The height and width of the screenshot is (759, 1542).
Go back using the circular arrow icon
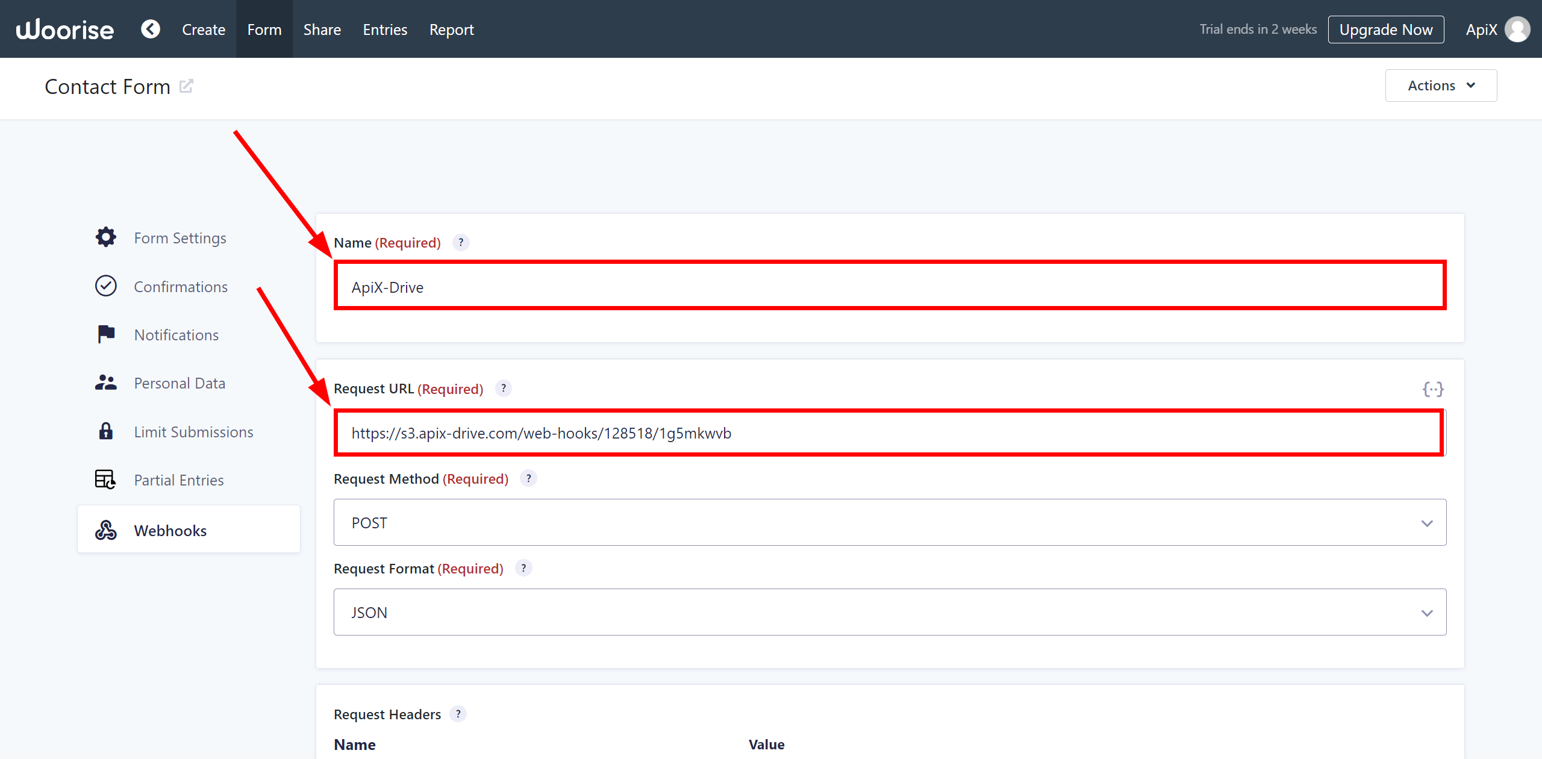(151, 29)
